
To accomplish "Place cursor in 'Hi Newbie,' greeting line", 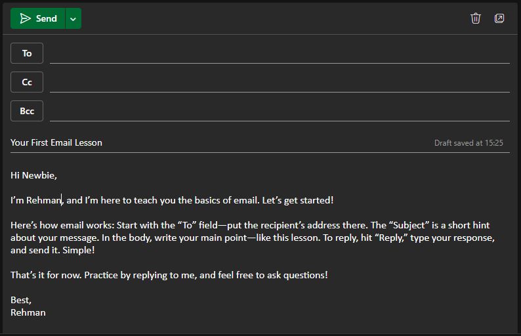I will (x=33, y=175).
